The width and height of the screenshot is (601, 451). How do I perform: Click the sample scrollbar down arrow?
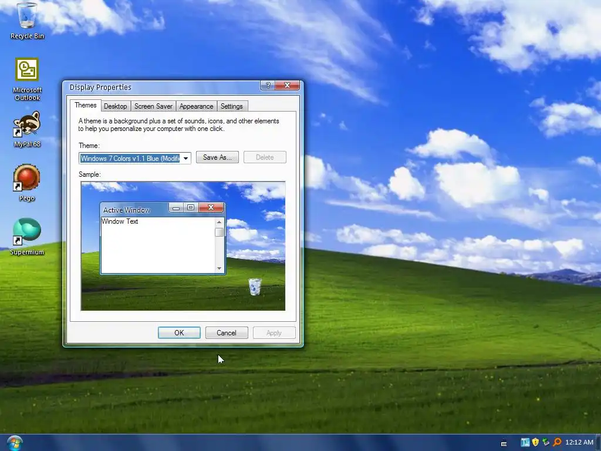(220, 268)
